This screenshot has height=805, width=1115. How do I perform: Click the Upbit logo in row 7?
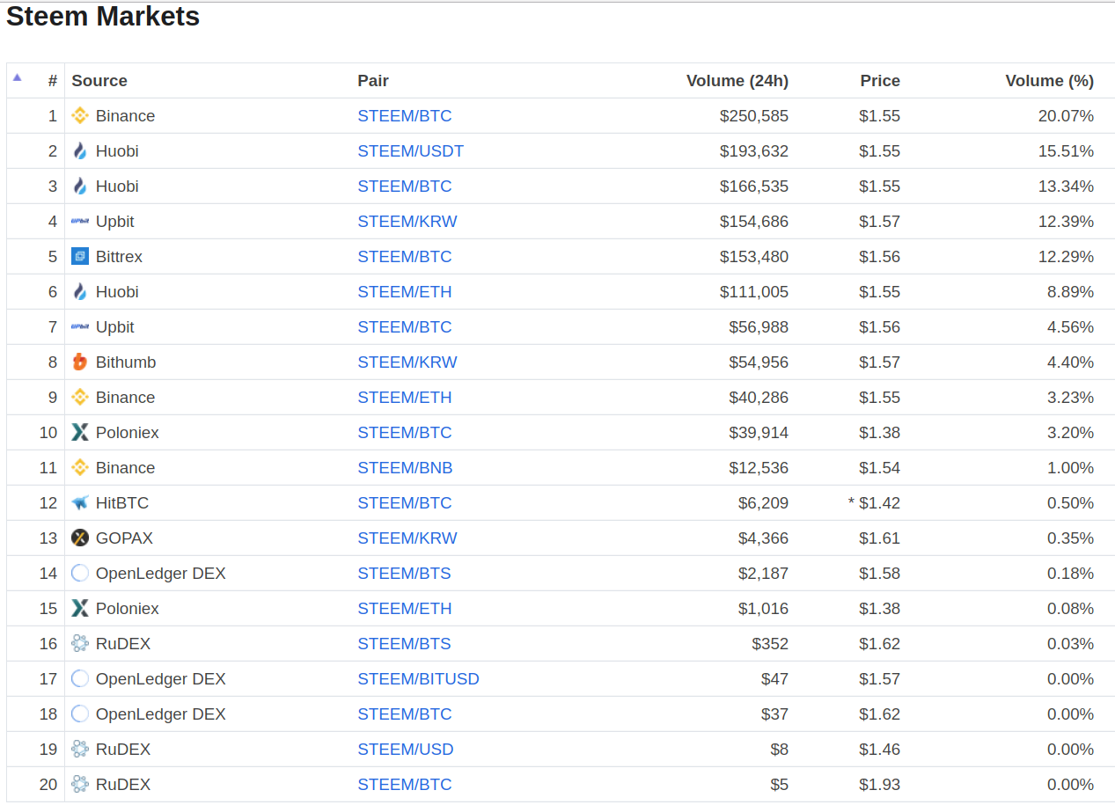[x=80, y=326]
